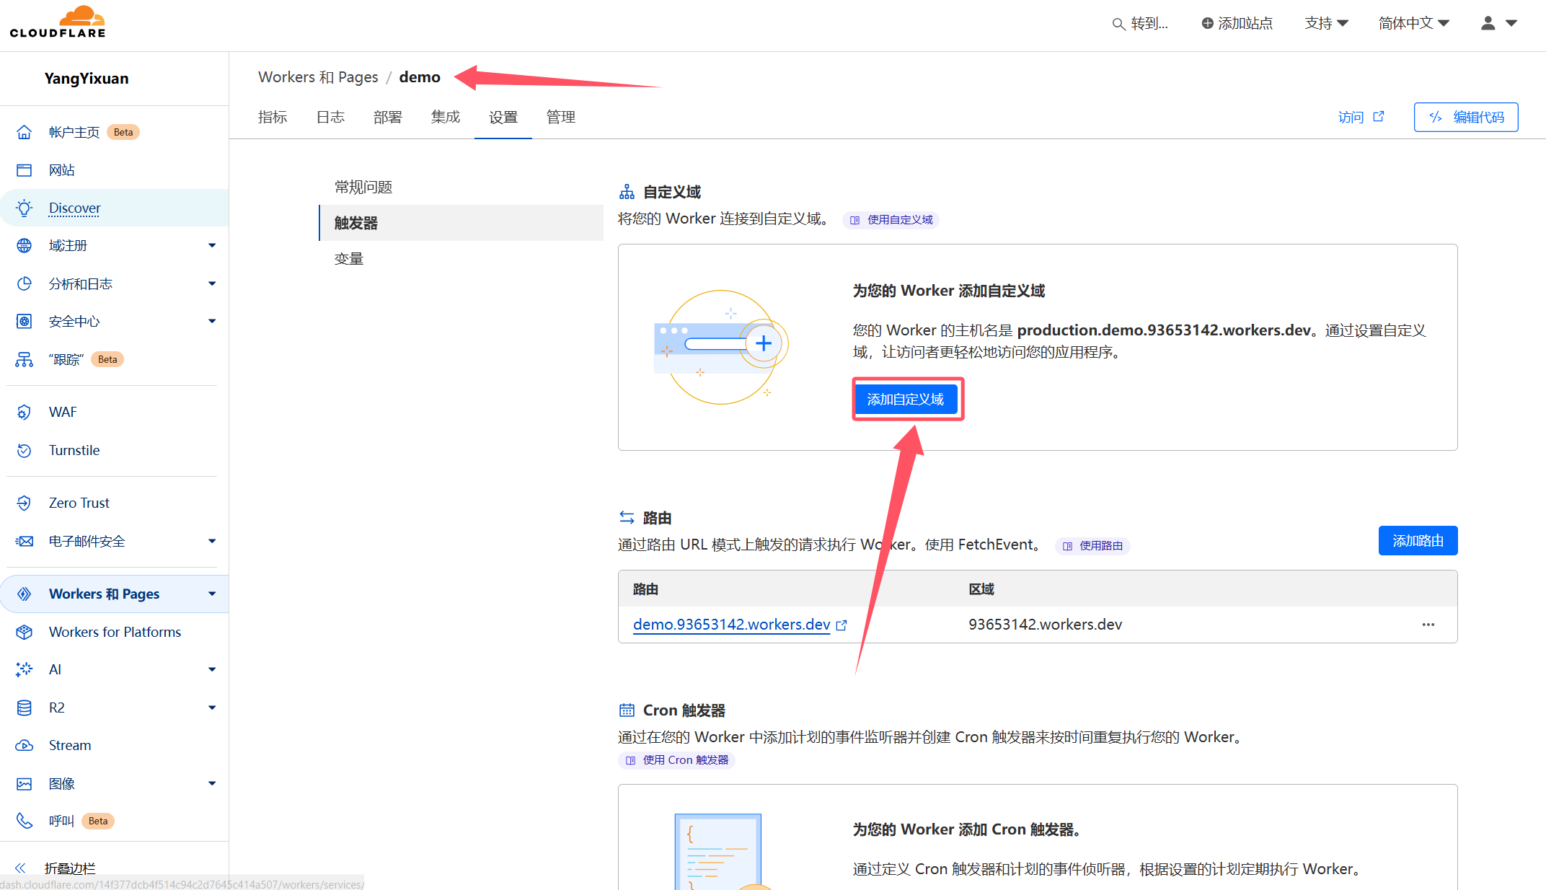Screen dimensions: 1546x890
Task: Click the 转到... search field
Action: [x=1140, y=24]
